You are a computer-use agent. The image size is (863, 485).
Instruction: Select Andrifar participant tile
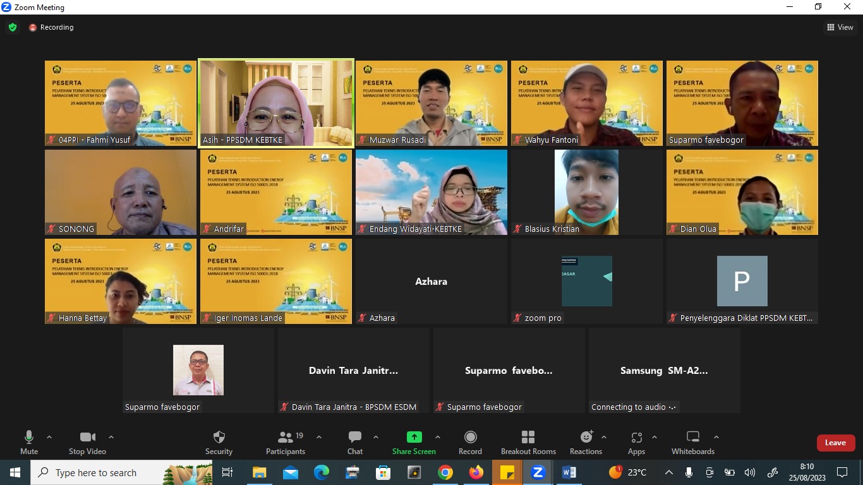point(276,192)
